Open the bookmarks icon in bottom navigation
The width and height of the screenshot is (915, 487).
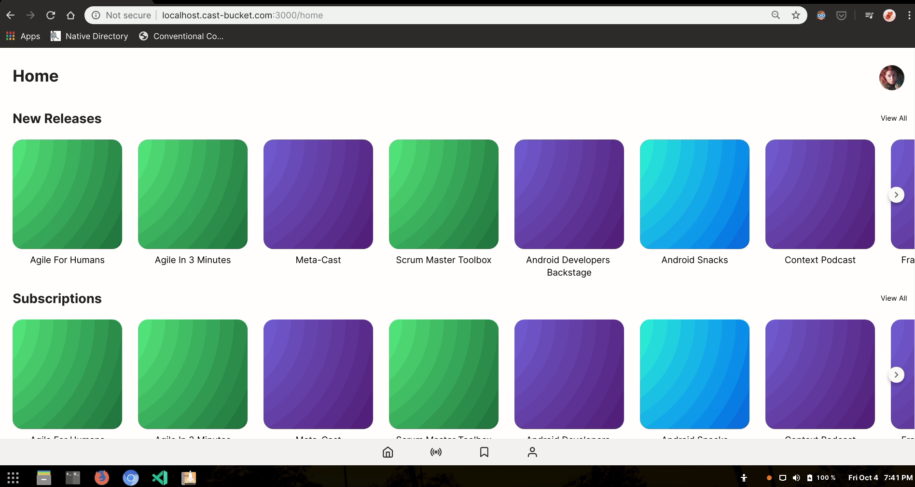(484, 452)
